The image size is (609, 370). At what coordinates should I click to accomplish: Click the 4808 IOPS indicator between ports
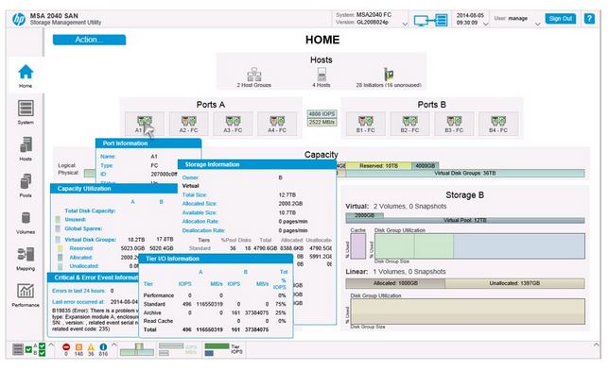click(322, 113)
